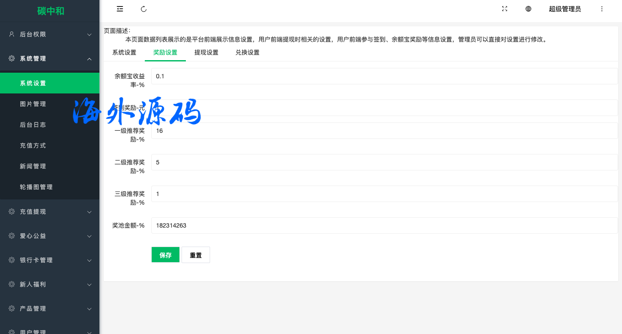622x334 pixels.
Task: Expand the 新人福利 menu chevron
Action: 89,285
